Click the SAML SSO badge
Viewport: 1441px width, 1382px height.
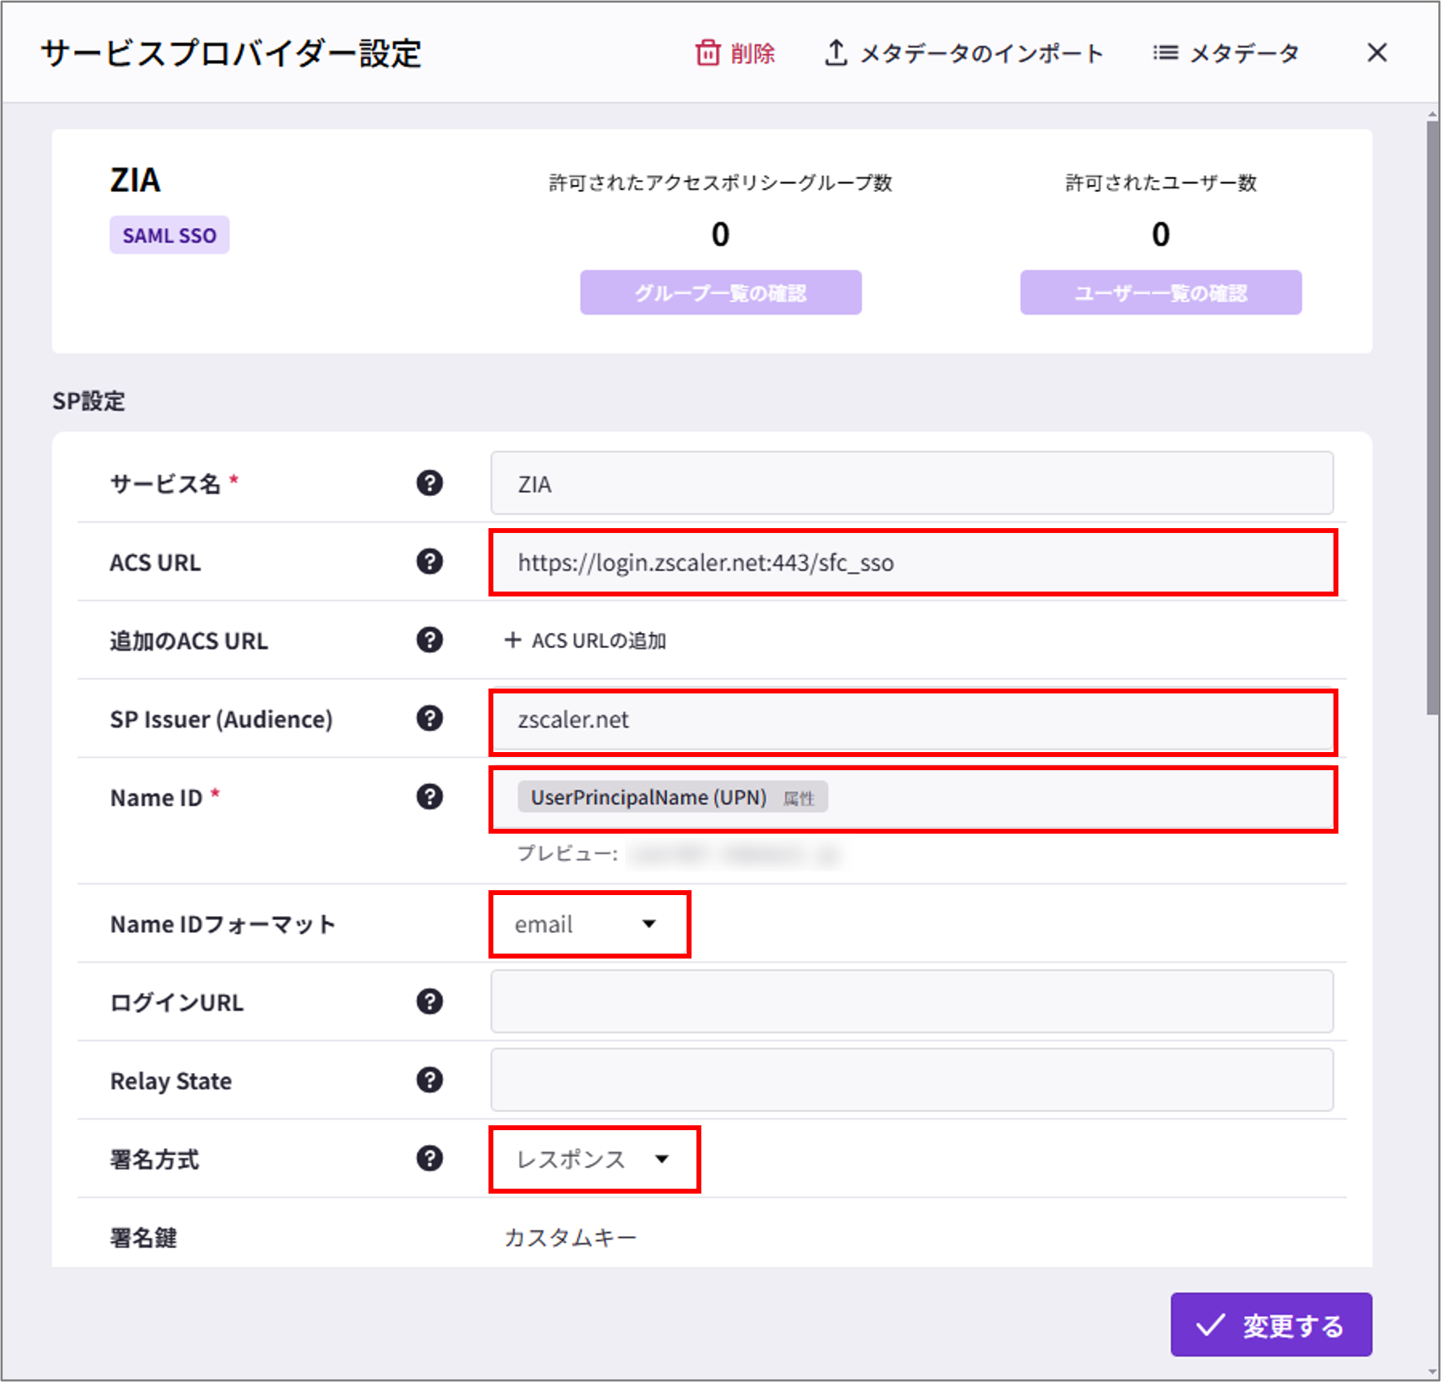169,235
